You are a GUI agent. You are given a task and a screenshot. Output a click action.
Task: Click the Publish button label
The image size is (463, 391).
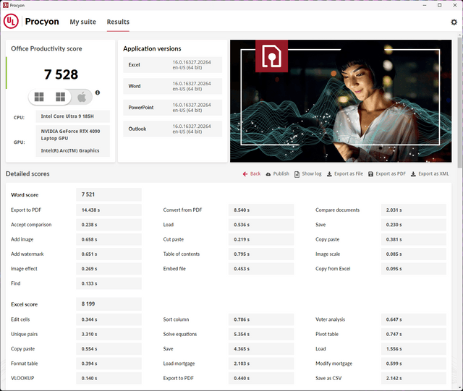(x=281, y=173)
